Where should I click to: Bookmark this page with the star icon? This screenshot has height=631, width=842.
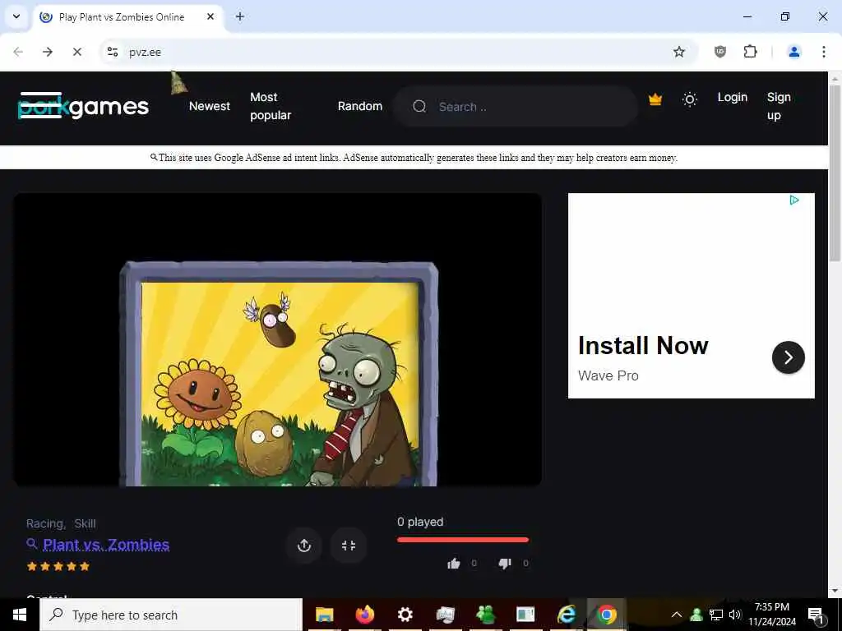(x=678, y=52)
